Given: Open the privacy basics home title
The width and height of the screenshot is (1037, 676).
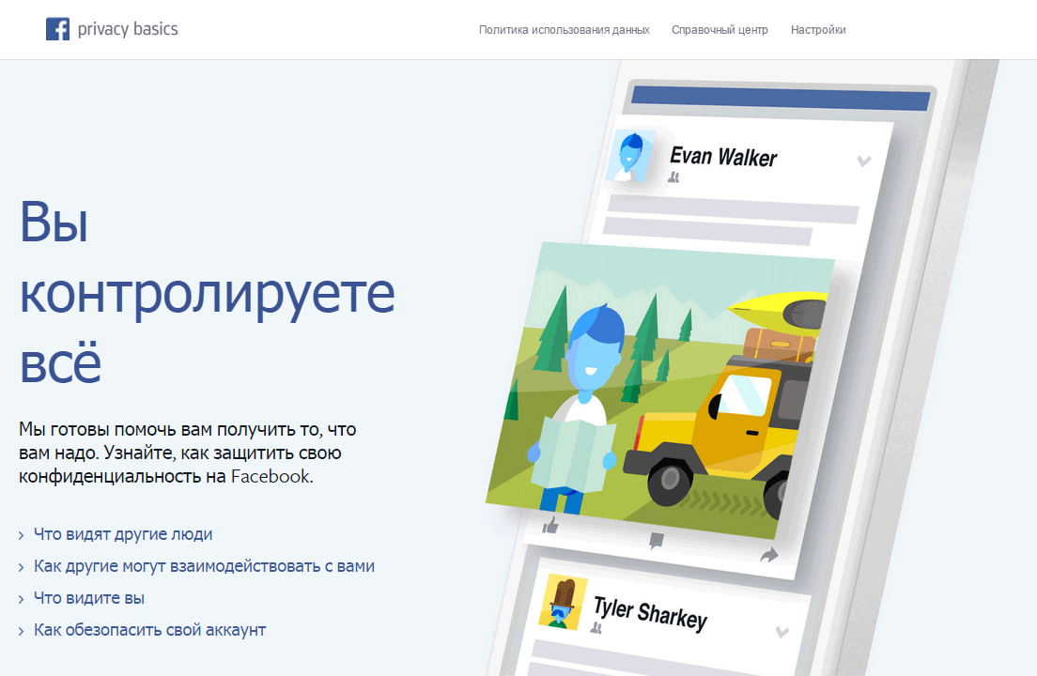Looking at the screenshot, I should coord(128,29).
